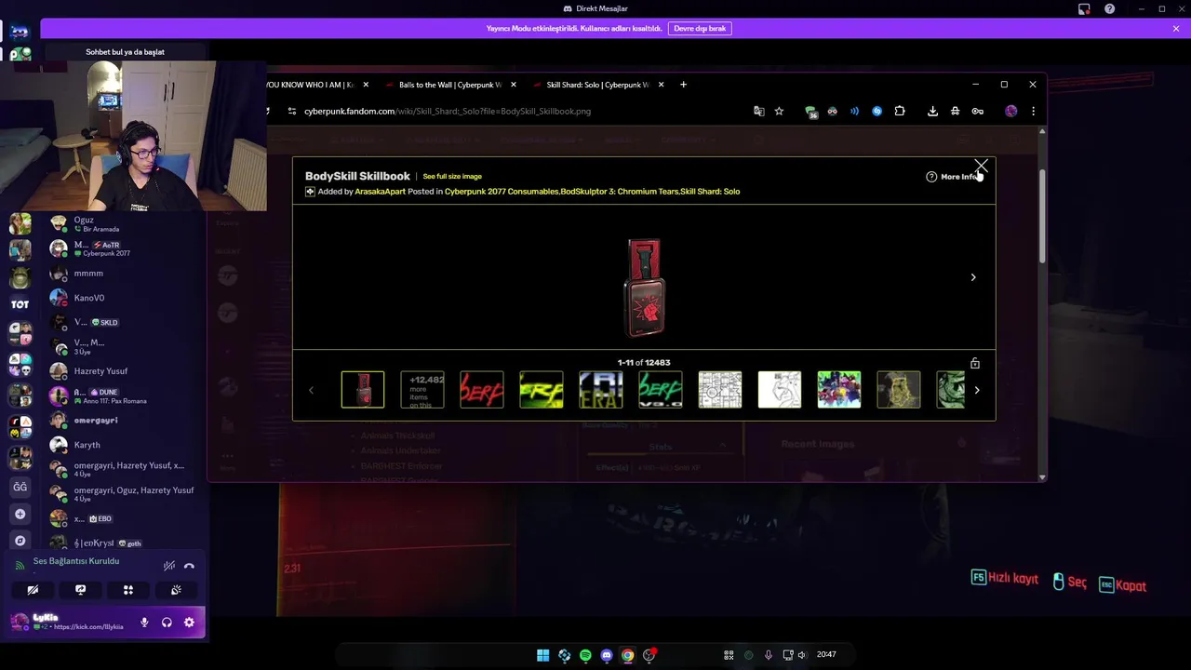Advance thumbnail carousel with right chevron
The height and width of the screenshot is (670, 1191).
click(977, 390)
